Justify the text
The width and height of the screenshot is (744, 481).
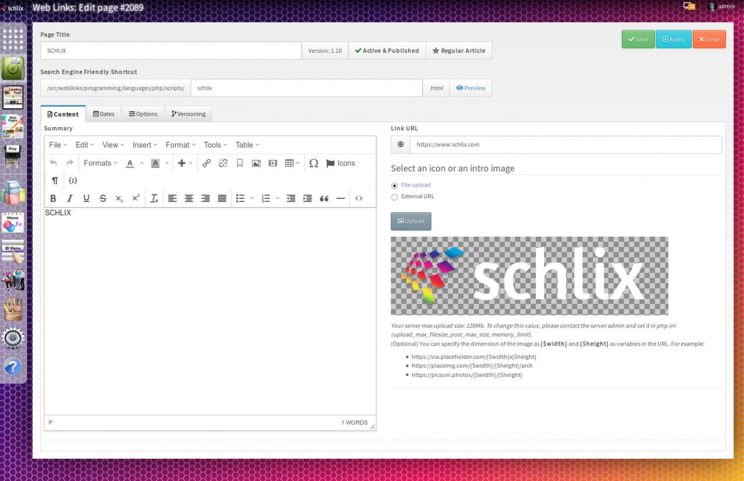(x=222, y=198)
